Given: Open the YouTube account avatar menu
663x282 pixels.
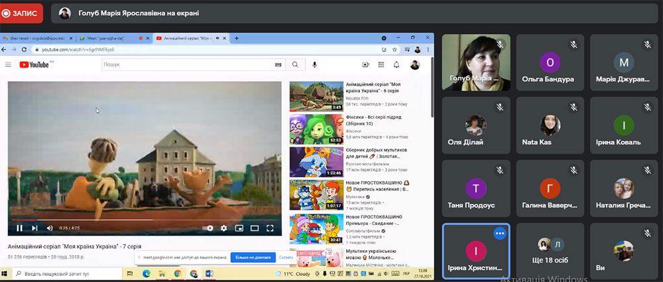Looking at the screenshot, I should pos(415,65).
